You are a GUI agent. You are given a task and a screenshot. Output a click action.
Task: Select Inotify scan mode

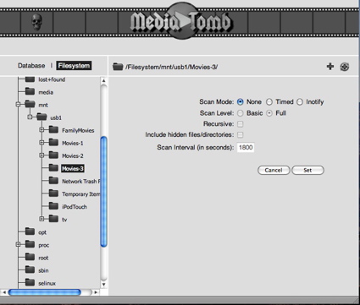pos(300,101)
